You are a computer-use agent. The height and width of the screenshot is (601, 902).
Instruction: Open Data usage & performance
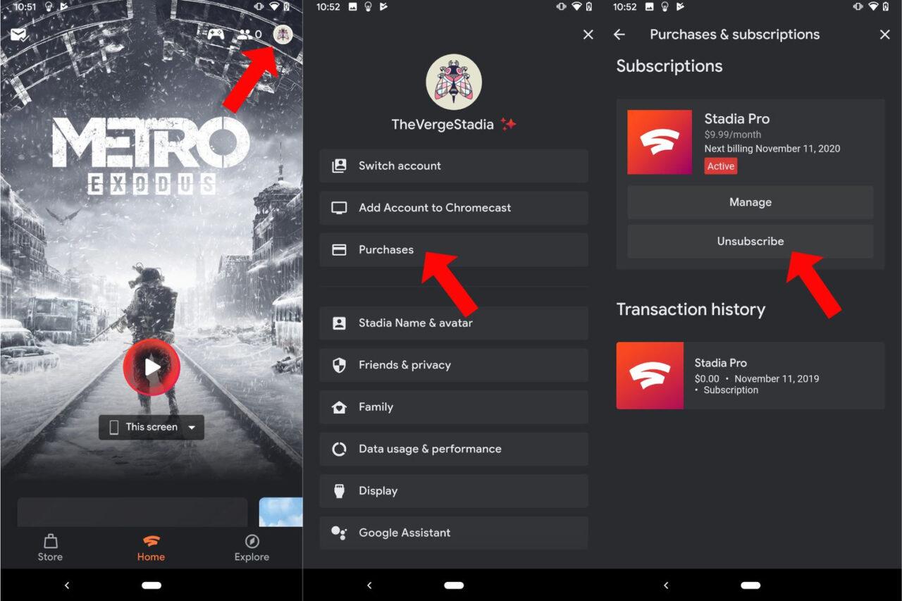click(x=454, y=449)
